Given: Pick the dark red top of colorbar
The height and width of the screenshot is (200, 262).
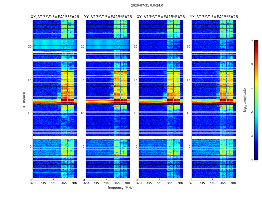Looking at the screenshot, I should coord(256,41).
